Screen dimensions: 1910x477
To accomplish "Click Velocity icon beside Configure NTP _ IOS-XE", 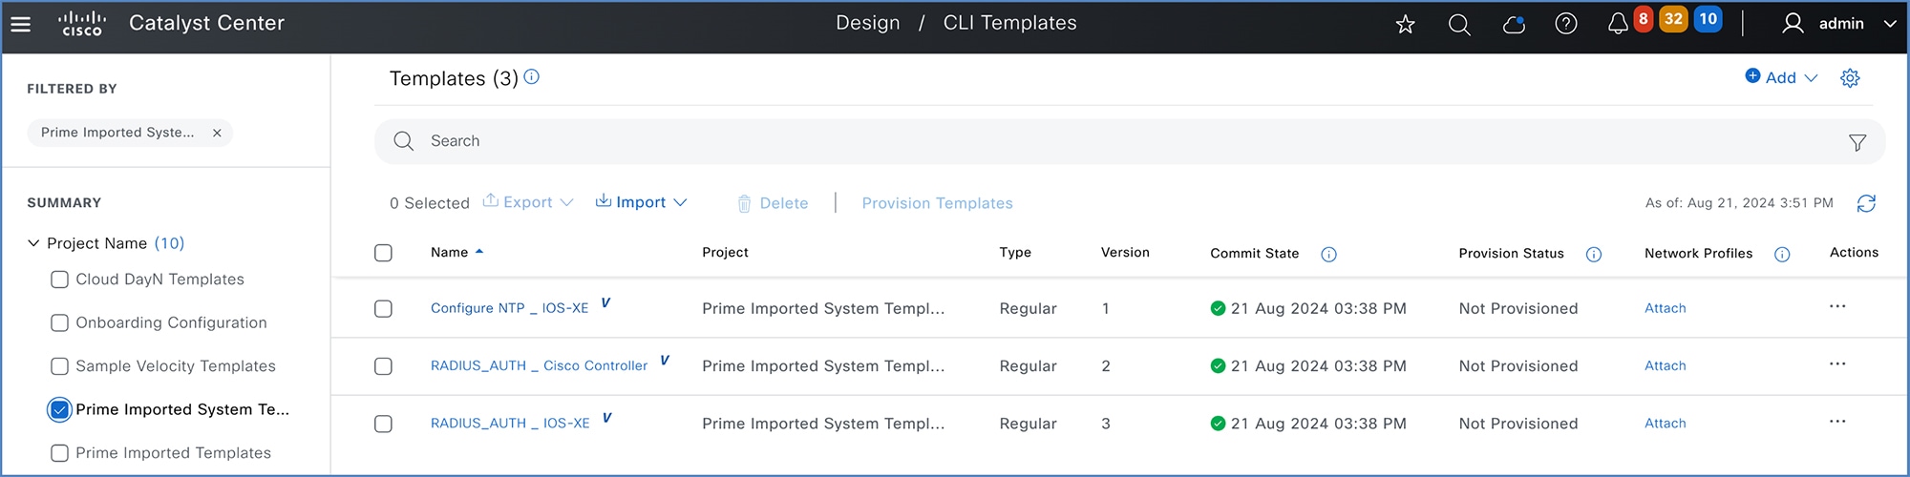I will click(605, 302).
